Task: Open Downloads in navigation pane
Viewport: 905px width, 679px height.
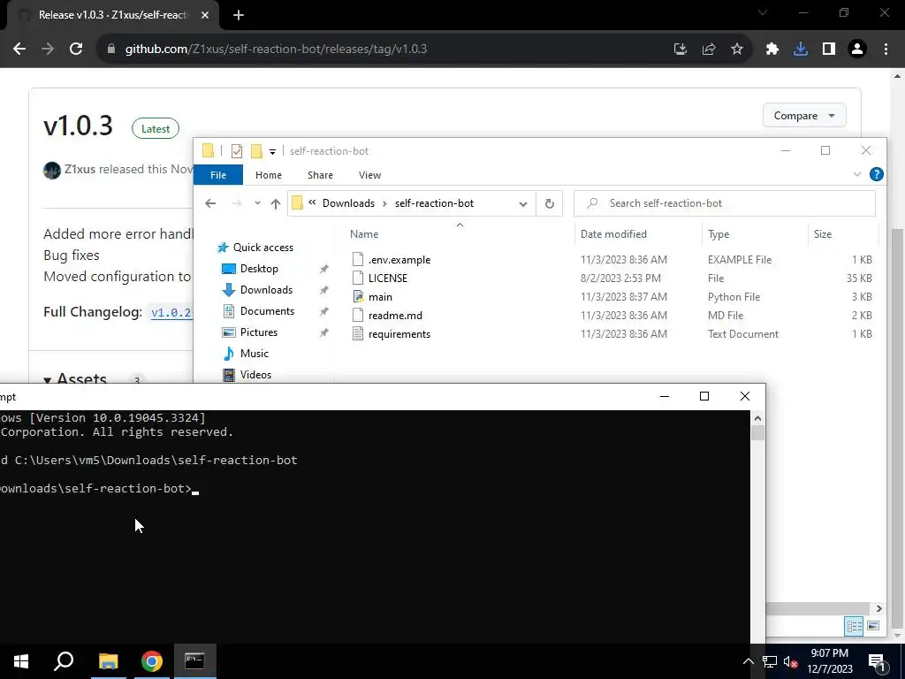Action: click(x=257, y=290)
